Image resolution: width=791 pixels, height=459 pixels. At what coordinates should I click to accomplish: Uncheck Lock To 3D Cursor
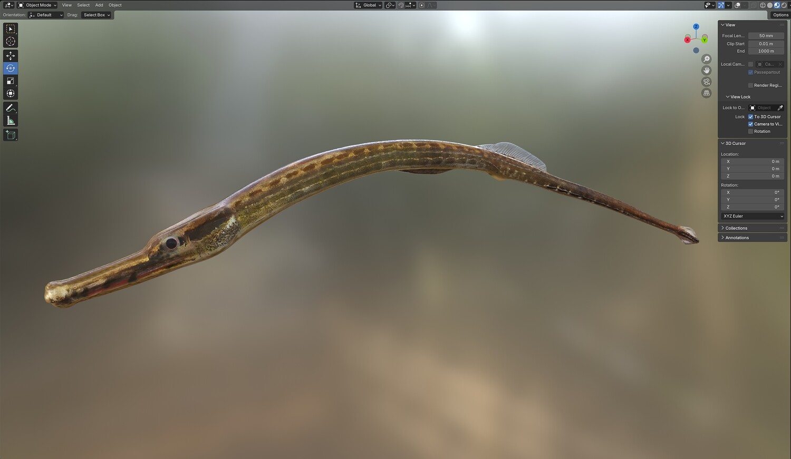click(x=750, y=117)
